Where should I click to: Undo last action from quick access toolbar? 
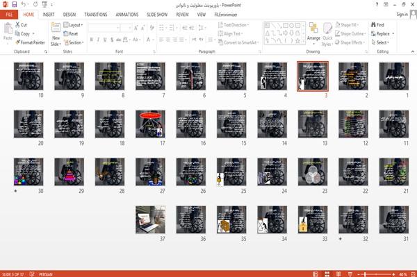(24, 5)
